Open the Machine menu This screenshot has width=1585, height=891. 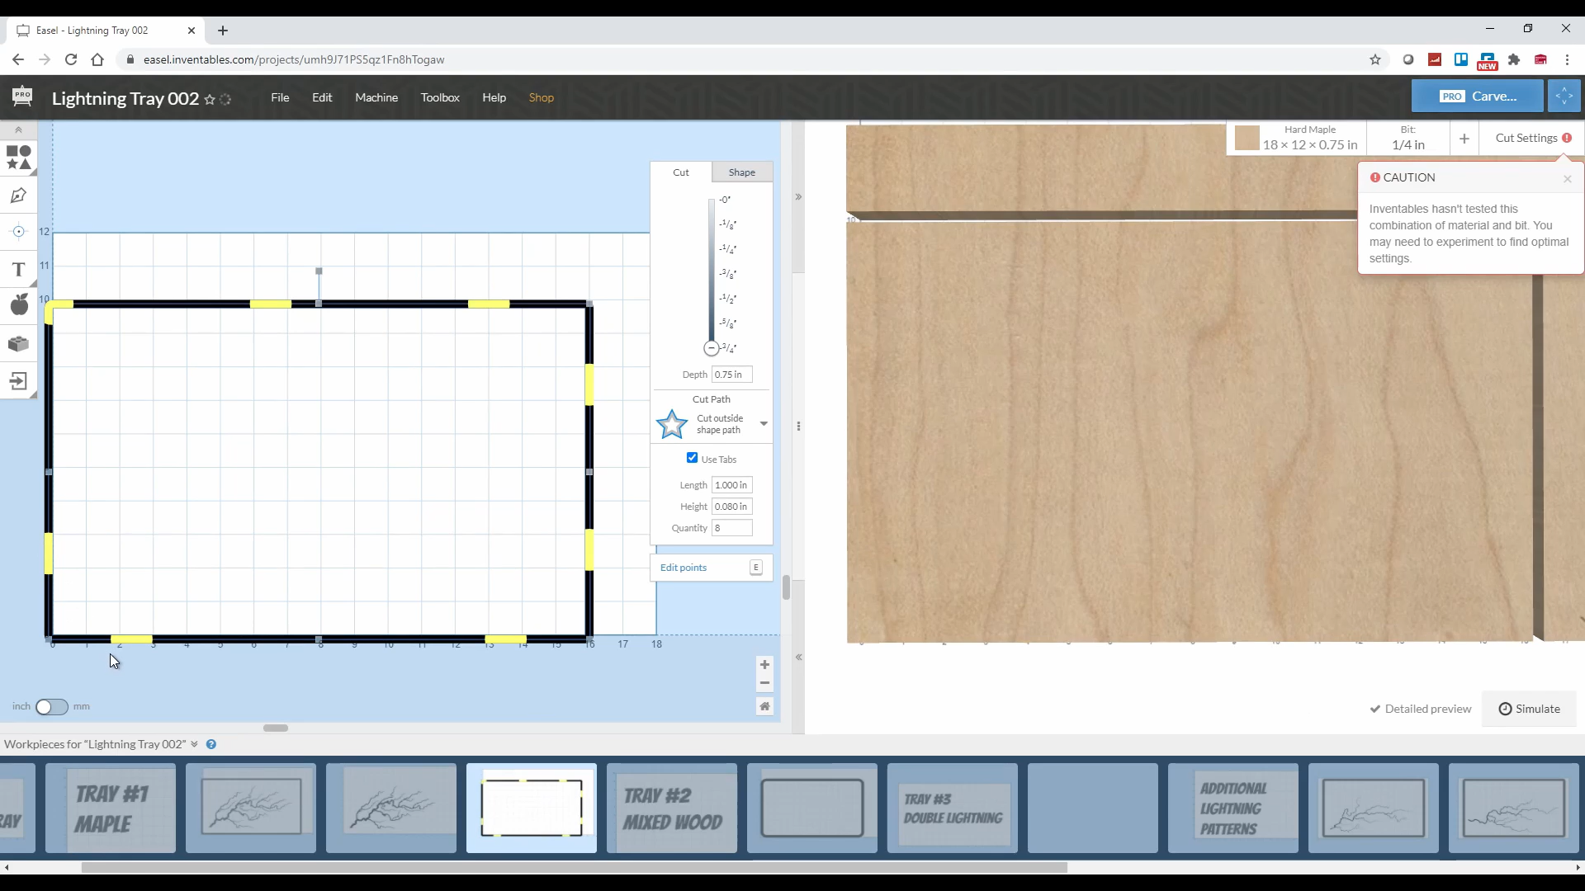pyautogui.click(x=376, y=97)
